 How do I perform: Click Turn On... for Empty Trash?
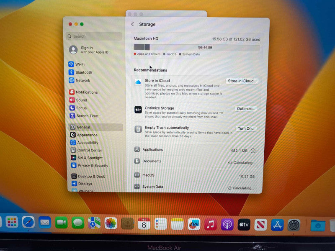[x=246, y=128]
